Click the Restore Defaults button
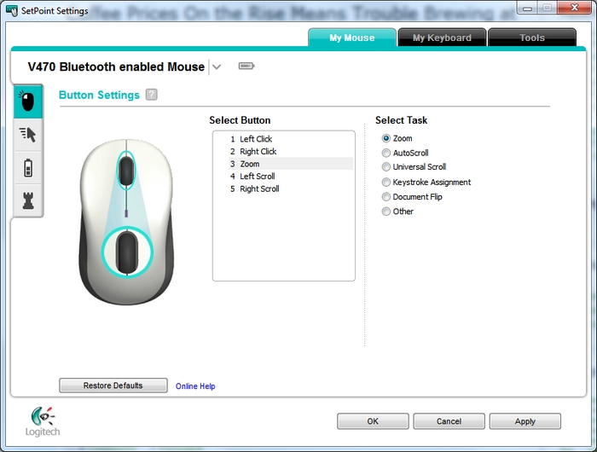Viewport: 597px width, 452px height. click(x=113, y=385)
